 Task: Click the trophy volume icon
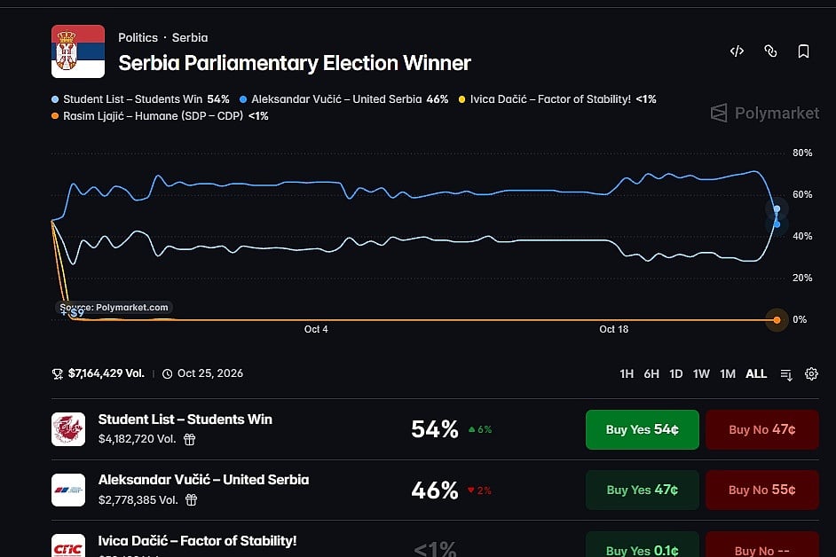click(58, 373)
